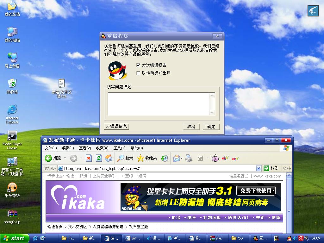The height and width of the screenshot is (243, 324).
Task: Click the 我的文档 desktop icon
Action: pyautogui.click(x=12, y=9)
